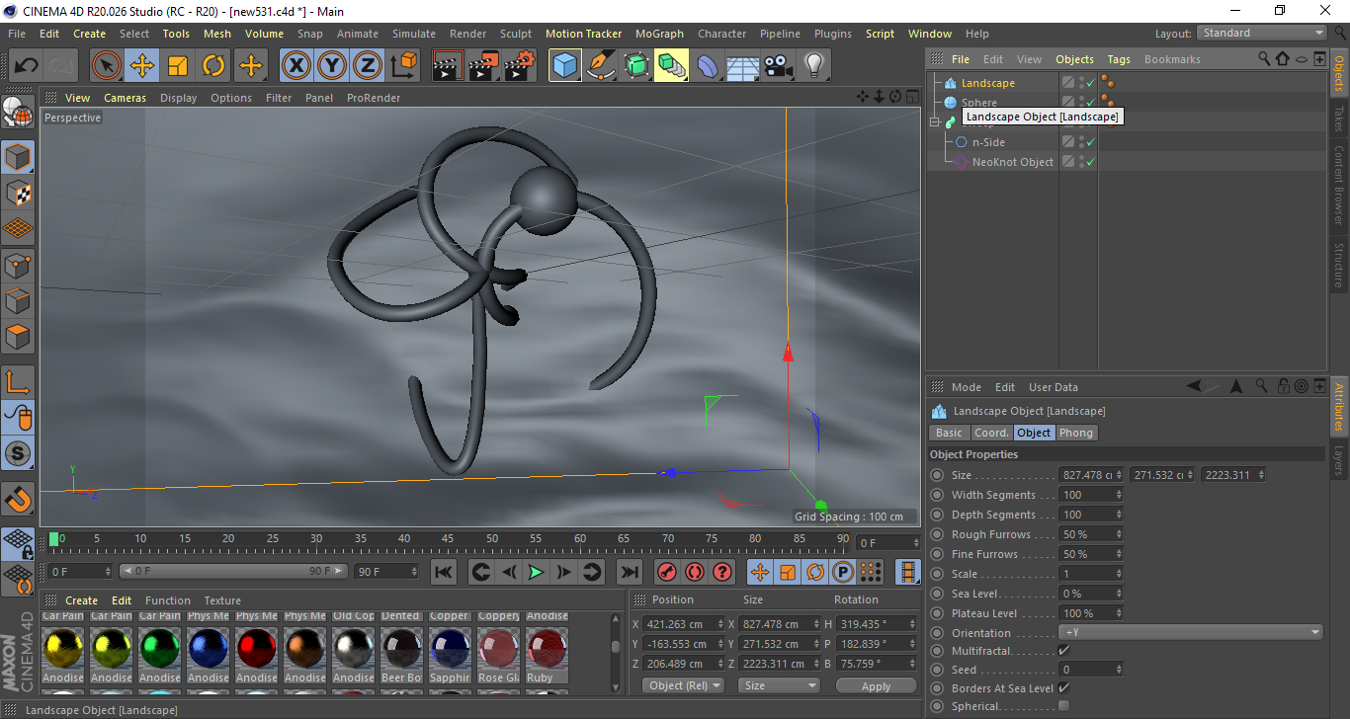Open the Simulate menu
This screenshot has height=719, width=1350.
(414, 34)
